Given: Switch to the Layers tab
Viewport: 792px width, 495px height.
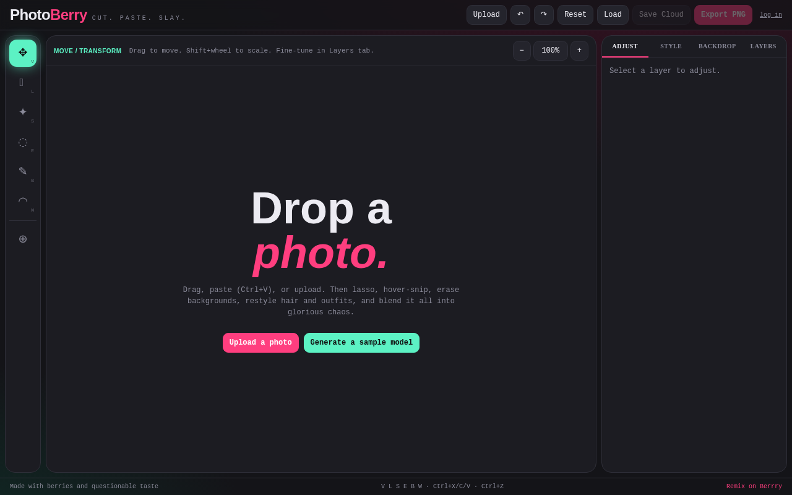Looking at the screenshot, I should coord(763,46).
